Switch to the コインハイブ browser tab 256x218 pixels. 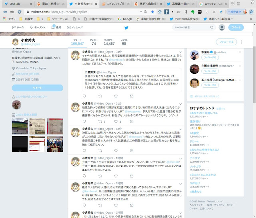click(x=116, y=4)
